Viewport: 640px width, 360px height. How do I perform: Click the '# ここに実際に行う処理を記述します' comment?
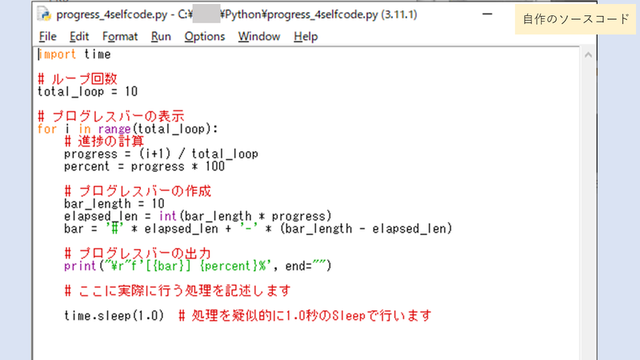tap(178, 291)
